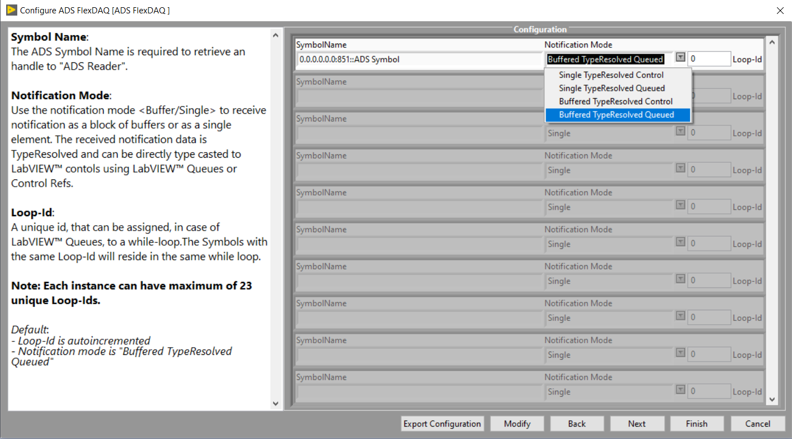Image resolution: width=792 pixels, height=439 pixels.
Task: Click the selected Notification Mode value box in the first row
Action: tap(609, 59)
